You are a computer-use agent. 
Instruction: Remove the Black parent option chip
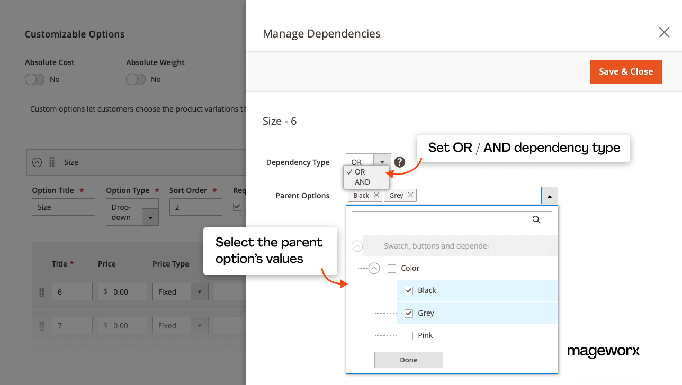pyautogui.click(x=376, y=195)
